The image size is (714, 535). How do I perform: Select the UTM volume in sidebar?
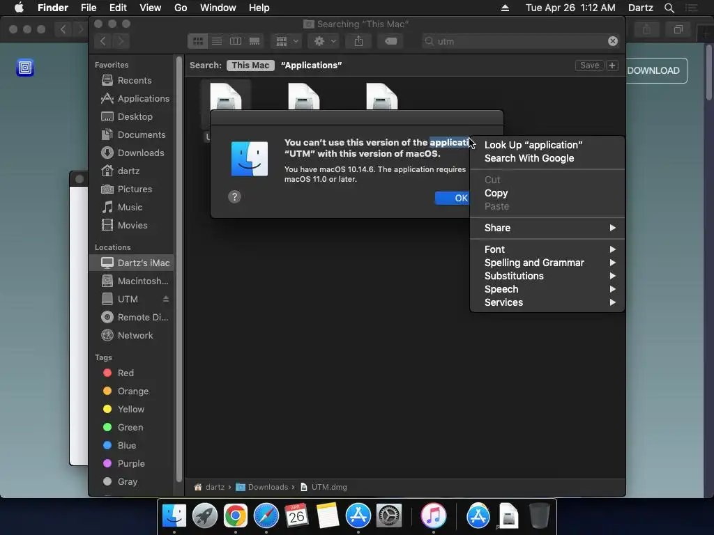point(128,300)
